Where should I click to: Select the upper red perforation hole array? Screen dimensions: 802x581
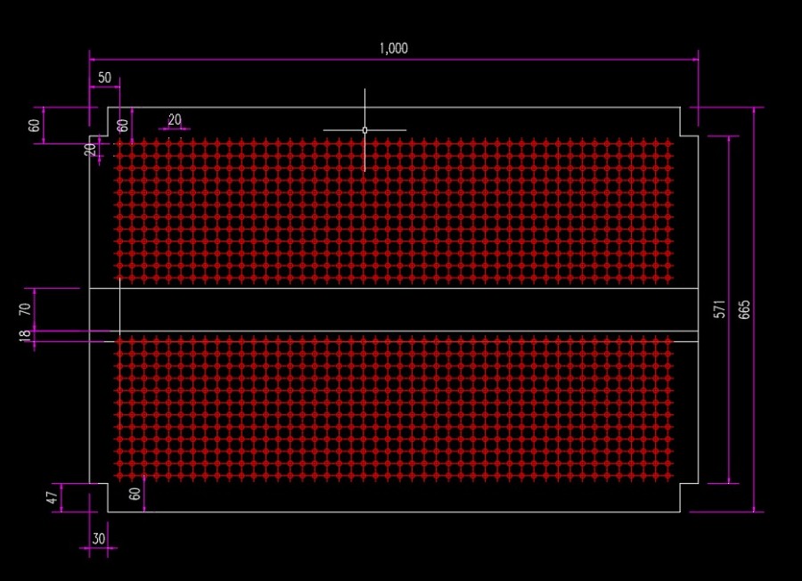pos(394,210)
